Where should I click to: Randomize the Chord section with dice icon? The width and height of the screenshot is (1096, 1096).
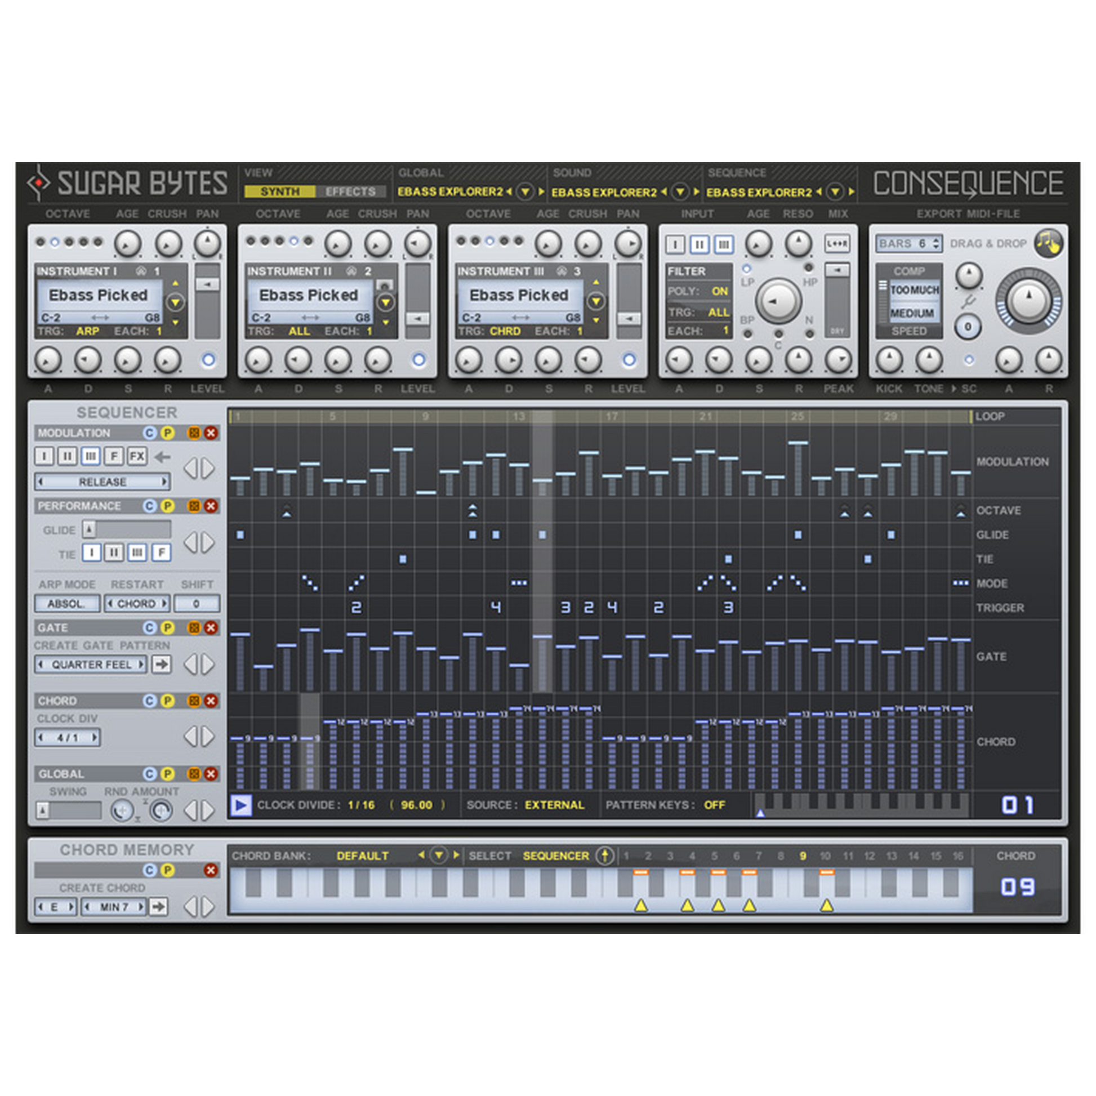click(x=194, y=701)
